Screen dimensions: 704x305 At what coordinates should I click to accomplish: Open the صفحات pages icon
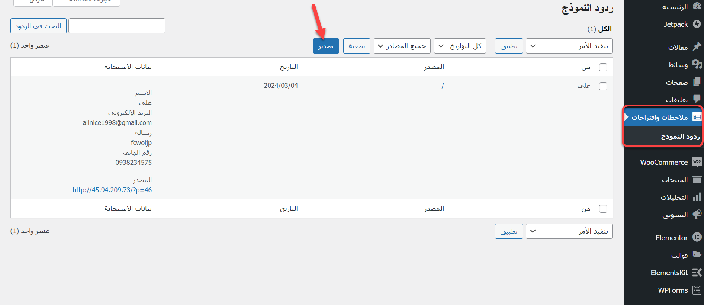(697, 82)
